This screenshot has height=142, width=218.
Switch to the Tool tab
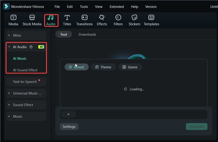point(64,34)
